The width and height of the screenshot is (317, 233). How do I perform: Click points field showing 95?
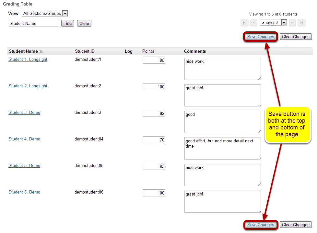(154, 60)
